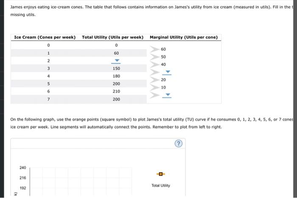The height and width of the screenshot is (198, 297).
Task: Open the last marginal utility dropdown below 10
Action: click(x=167, y=95)
